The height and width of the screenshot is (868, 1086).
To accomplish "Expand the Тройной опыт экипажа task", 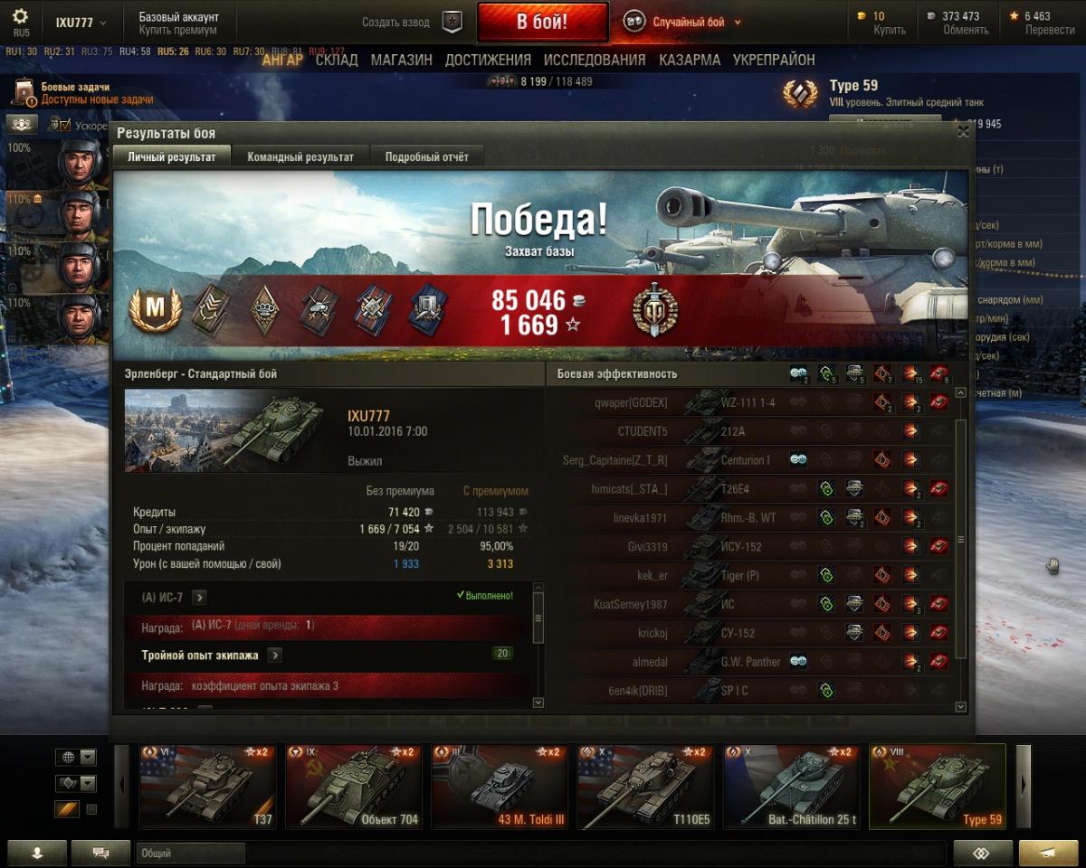I will pos(275,656).
